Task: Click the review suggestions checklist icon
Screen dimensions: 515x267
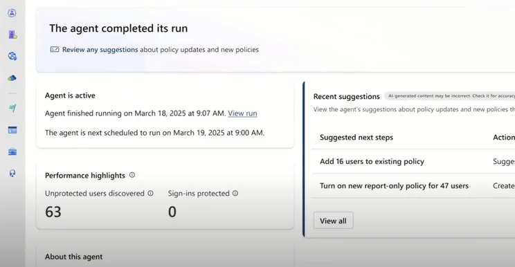Action: coord(55,50)
